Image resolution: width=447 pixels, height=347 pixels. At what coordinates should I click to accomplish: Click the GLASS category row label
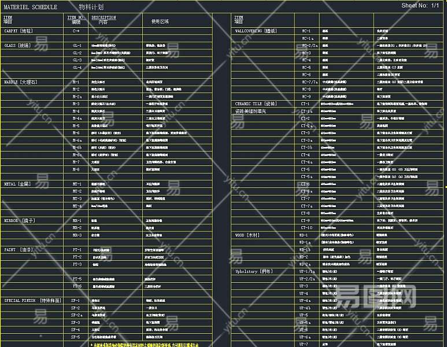(x=17, y=45)
